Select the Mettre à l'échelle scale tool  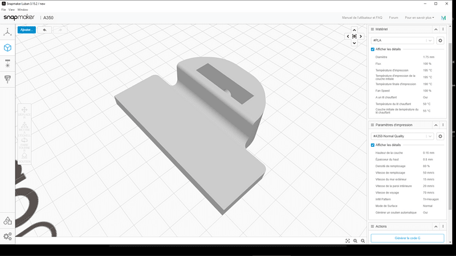click(25, 129)
